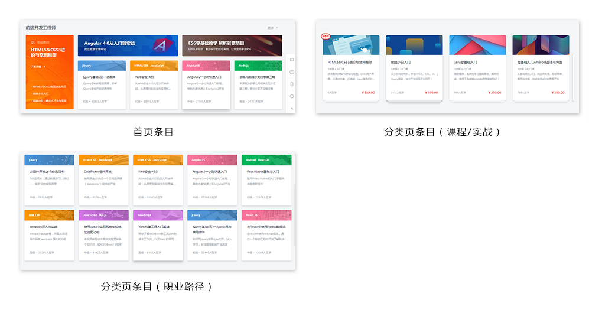Open jQuery基础(四)—动画篇 card in 首页条目
Viewport: 589px width, 333px height.
point(102,85)
